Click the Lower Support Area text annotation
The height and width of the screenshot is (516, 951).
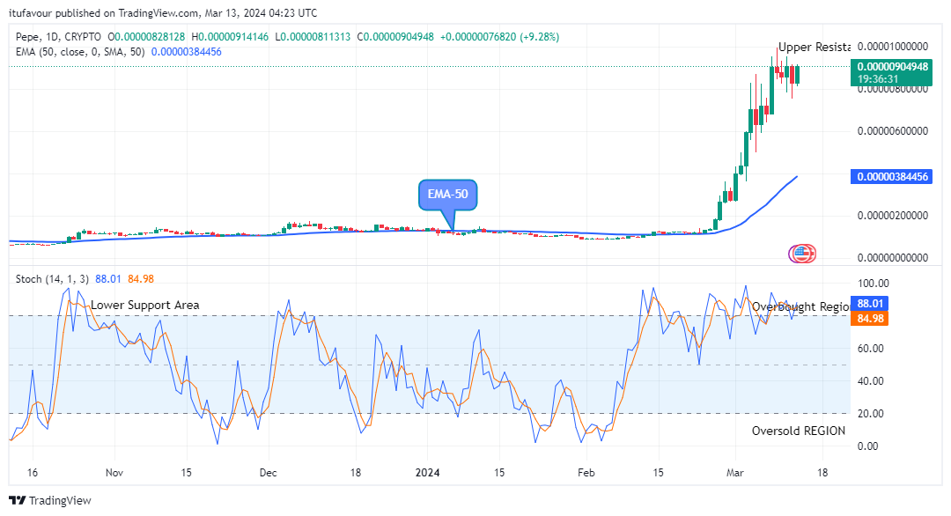(145, 305)
